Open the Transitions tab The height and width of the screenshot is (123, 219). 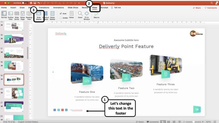point(44,8)
